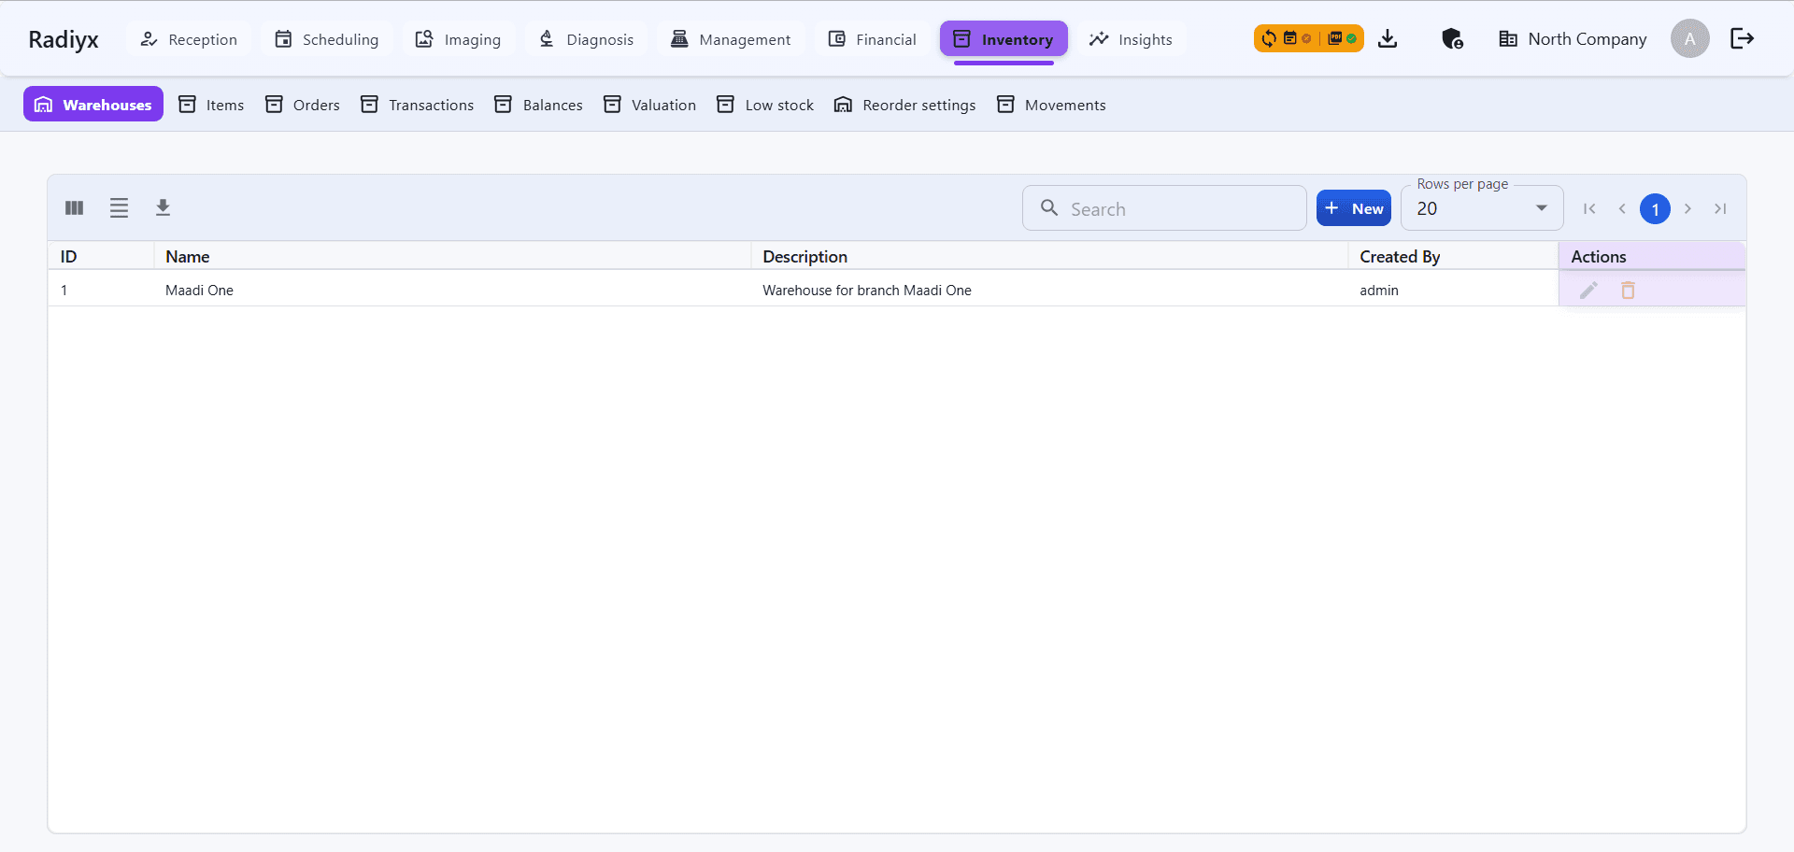Export table using the download arrow icon
This screenshot has width=1794, height=852.
tap(163, 207)
